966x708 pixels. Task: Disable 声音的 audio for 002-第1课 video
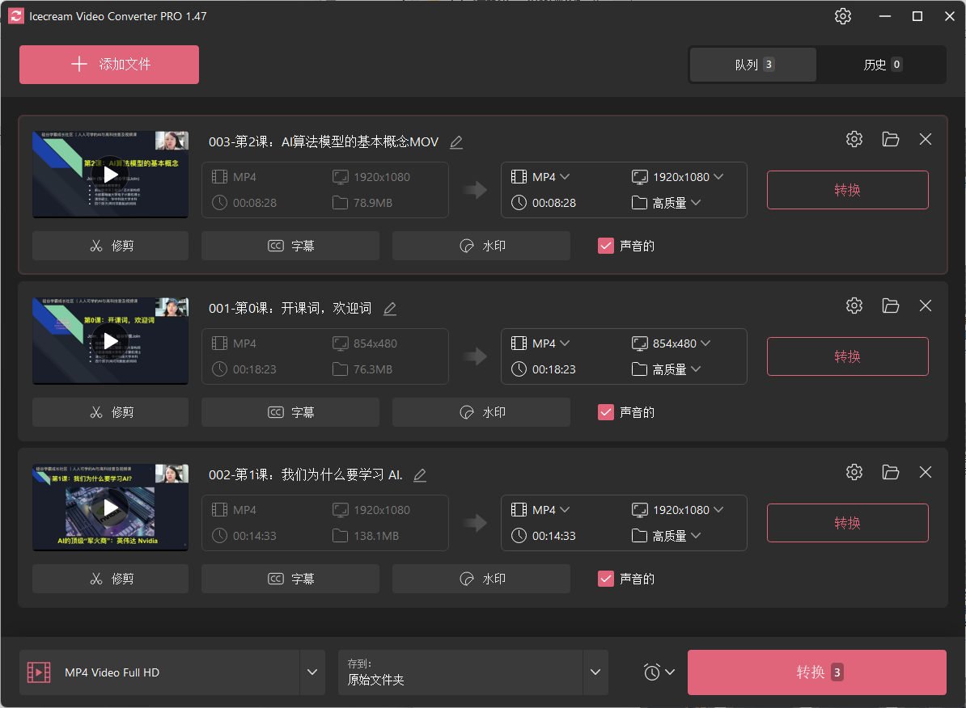tap(606, 579)
